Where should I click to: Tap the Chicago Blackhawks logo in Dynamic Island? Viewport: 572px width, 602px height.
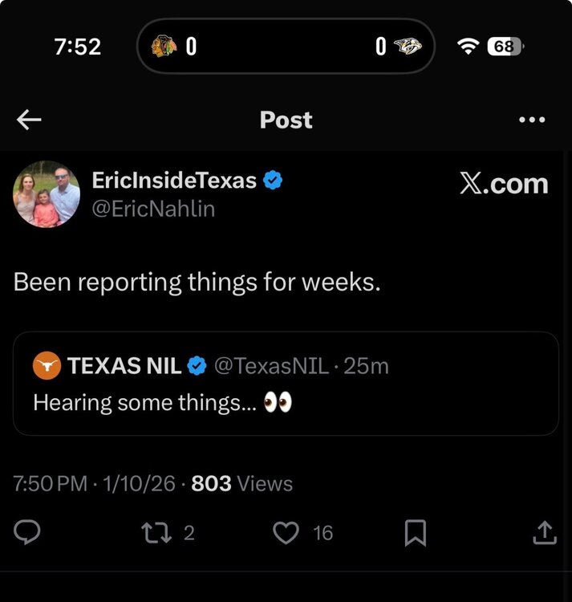tap(164, 47)
